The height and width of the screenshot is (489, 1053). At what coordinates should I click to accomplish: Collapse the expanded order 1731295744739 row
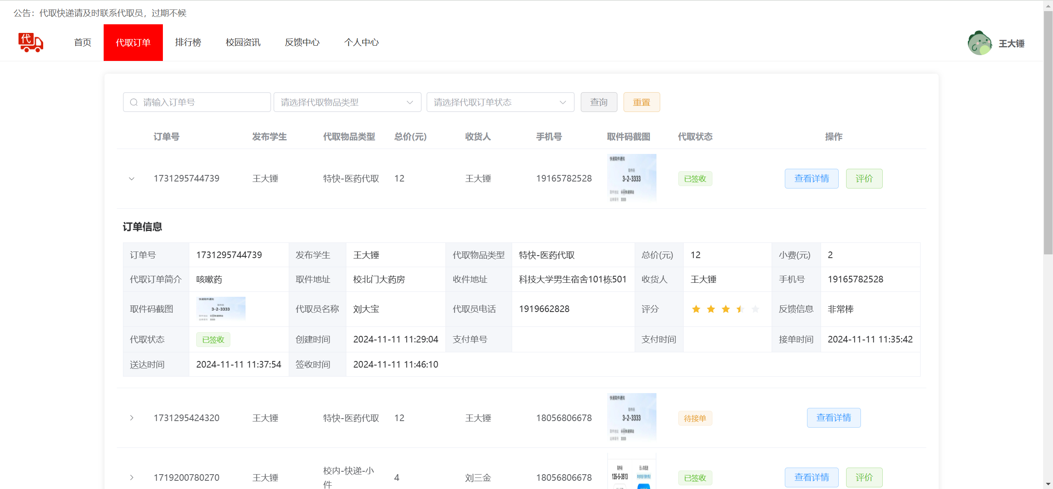[x=132, y=179]
